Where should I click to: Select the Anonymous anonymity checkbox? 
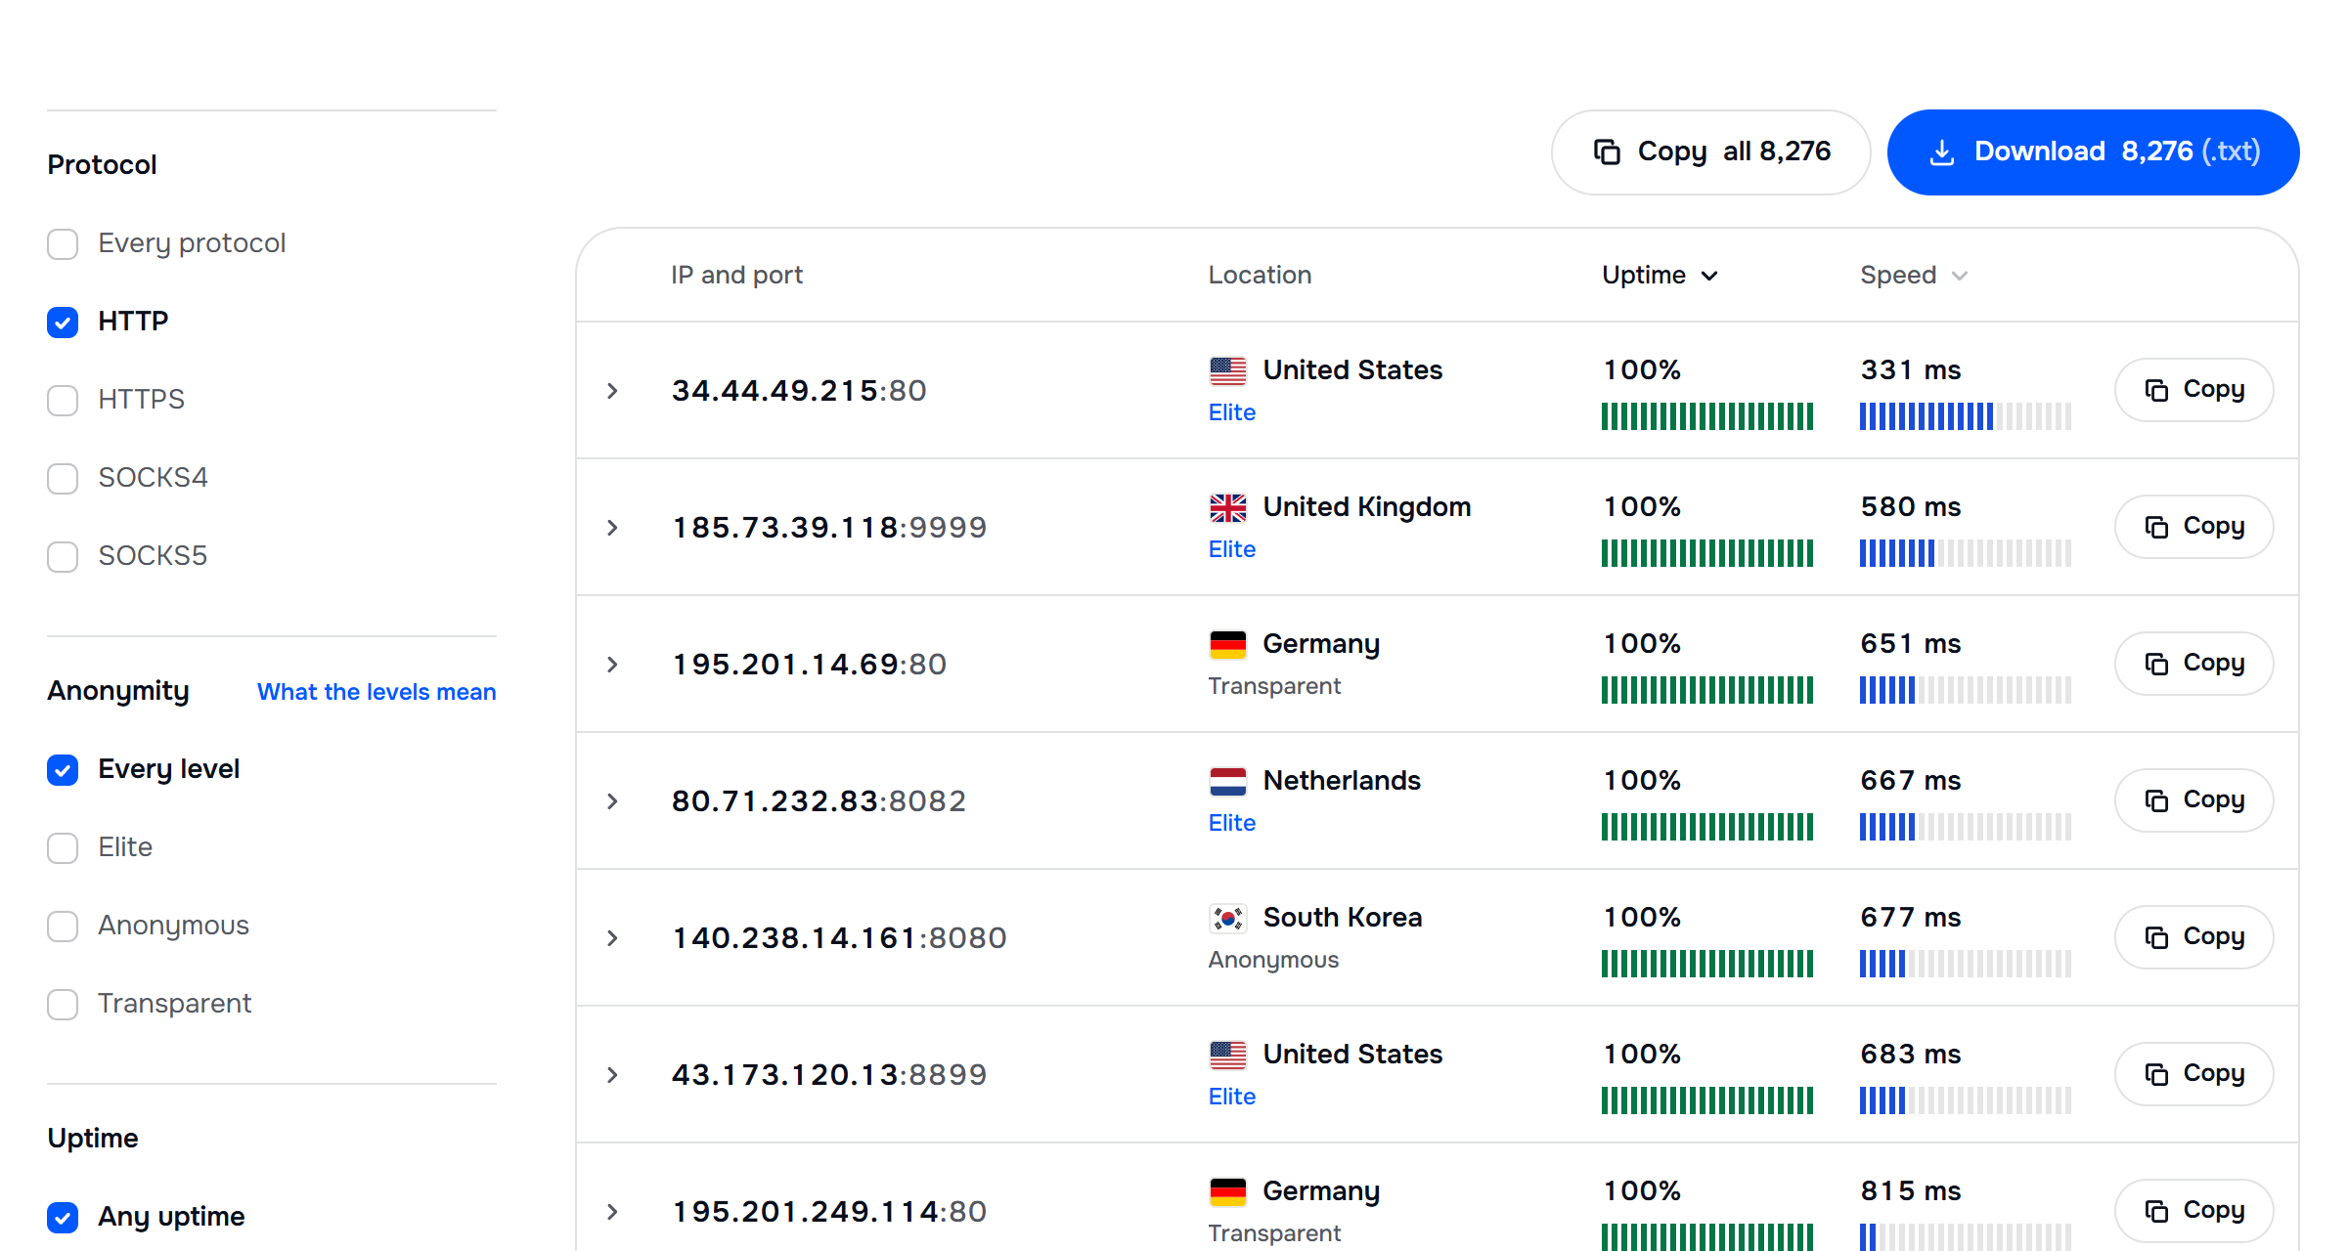tap(63, 926)
